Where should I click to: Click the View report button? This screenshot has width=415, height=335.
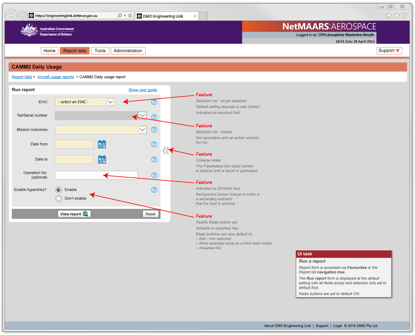point(74,214)
